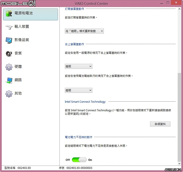
Task: Click the monitor icon for 影像品質
Action: (x=9, y=40)
